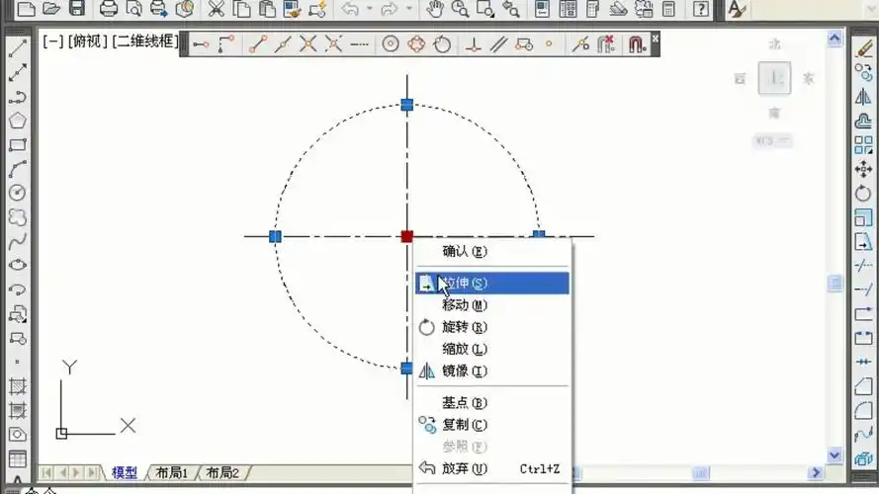
Task: Open a file with the folder icon
Action: click(51, 9)
